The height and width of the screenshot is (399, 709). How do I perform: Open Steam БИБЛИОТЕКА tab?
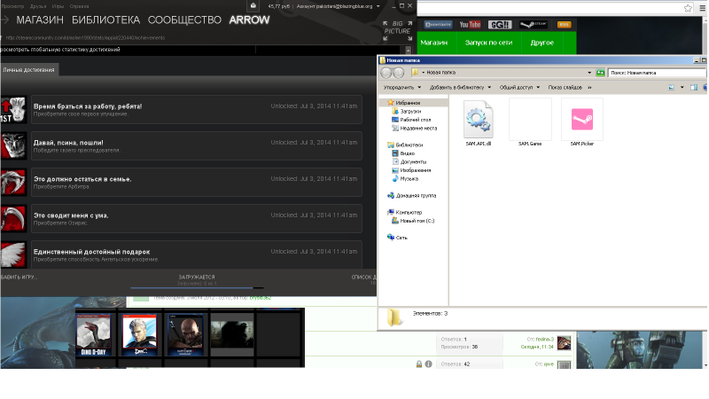pos(105,20)
